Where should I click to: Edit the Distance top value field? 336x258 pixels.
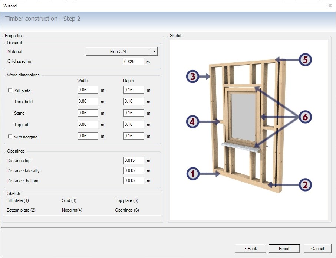tap(133, 161)
